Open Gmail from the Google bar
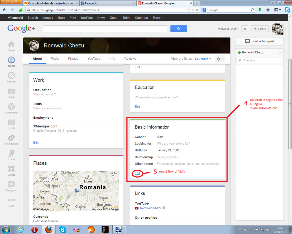 click(114, 18)
